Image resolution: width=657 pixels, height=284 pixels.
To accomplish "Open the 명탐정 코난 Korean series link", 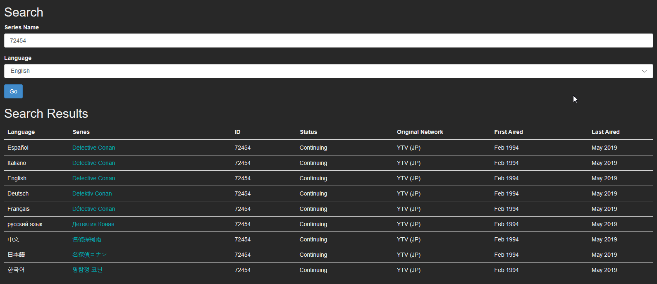I will (x=88, y=270).
